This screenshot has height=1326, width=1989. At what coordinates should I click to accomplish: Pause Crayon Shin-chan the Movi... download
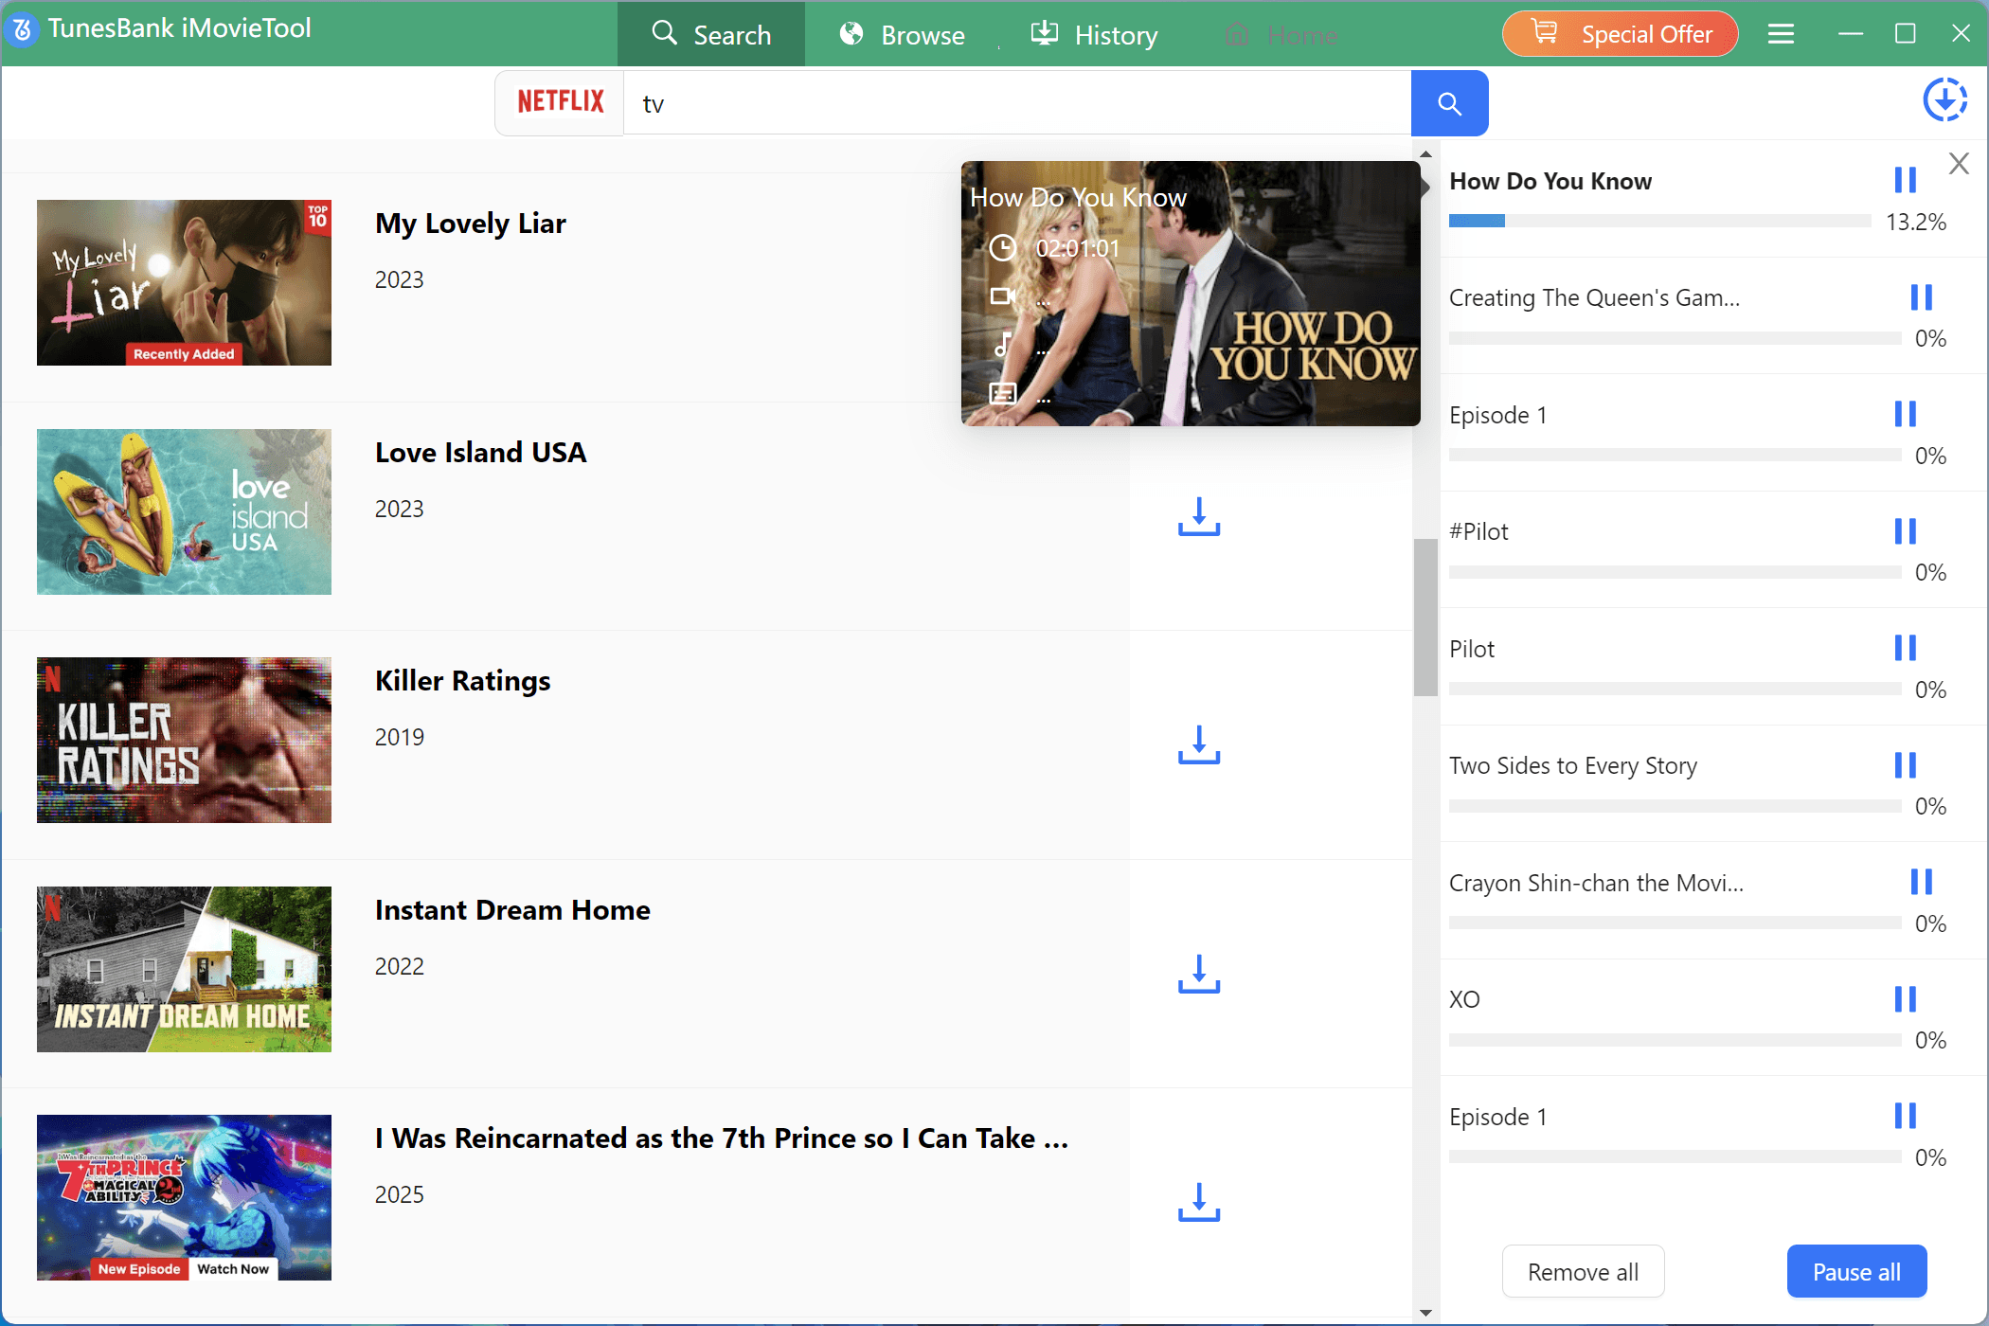[x=1921, y=882]
